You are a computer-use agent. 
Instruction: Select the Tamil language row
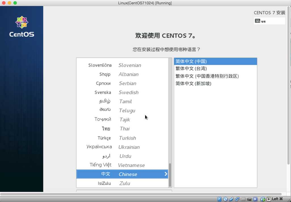click(122, 101)
